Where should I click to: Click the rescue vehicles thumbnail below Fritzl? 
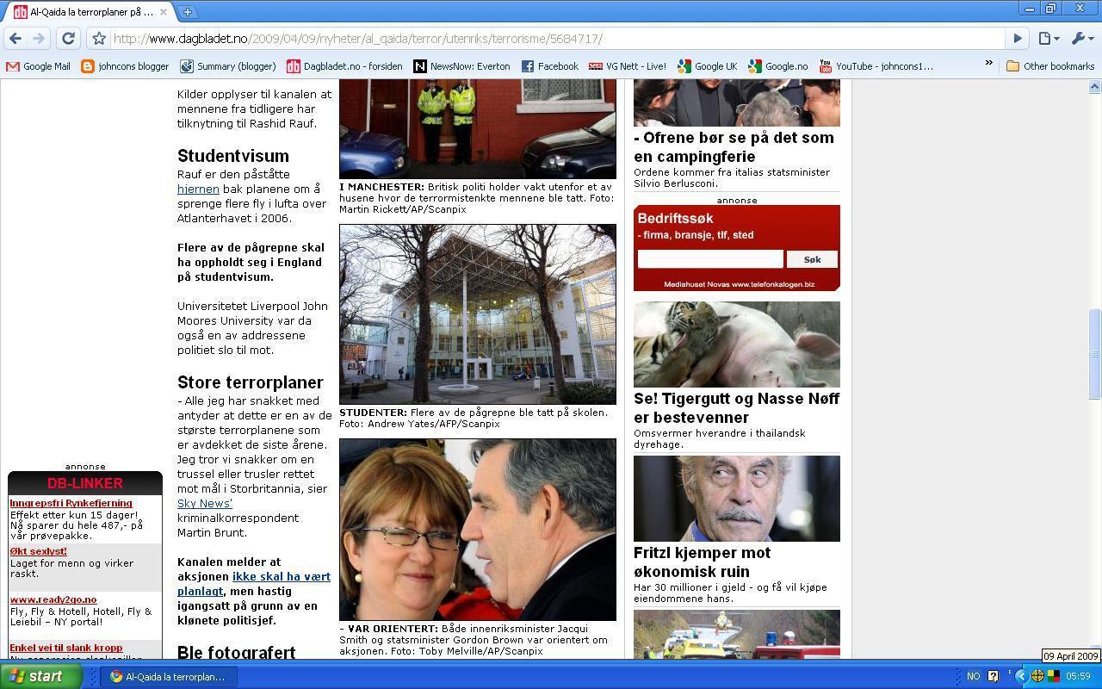tap(736, 635)
